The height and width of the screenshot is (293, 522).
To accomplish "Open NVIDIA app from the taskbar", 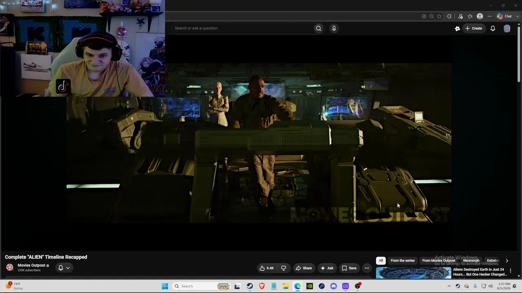I will click(310, 286).
